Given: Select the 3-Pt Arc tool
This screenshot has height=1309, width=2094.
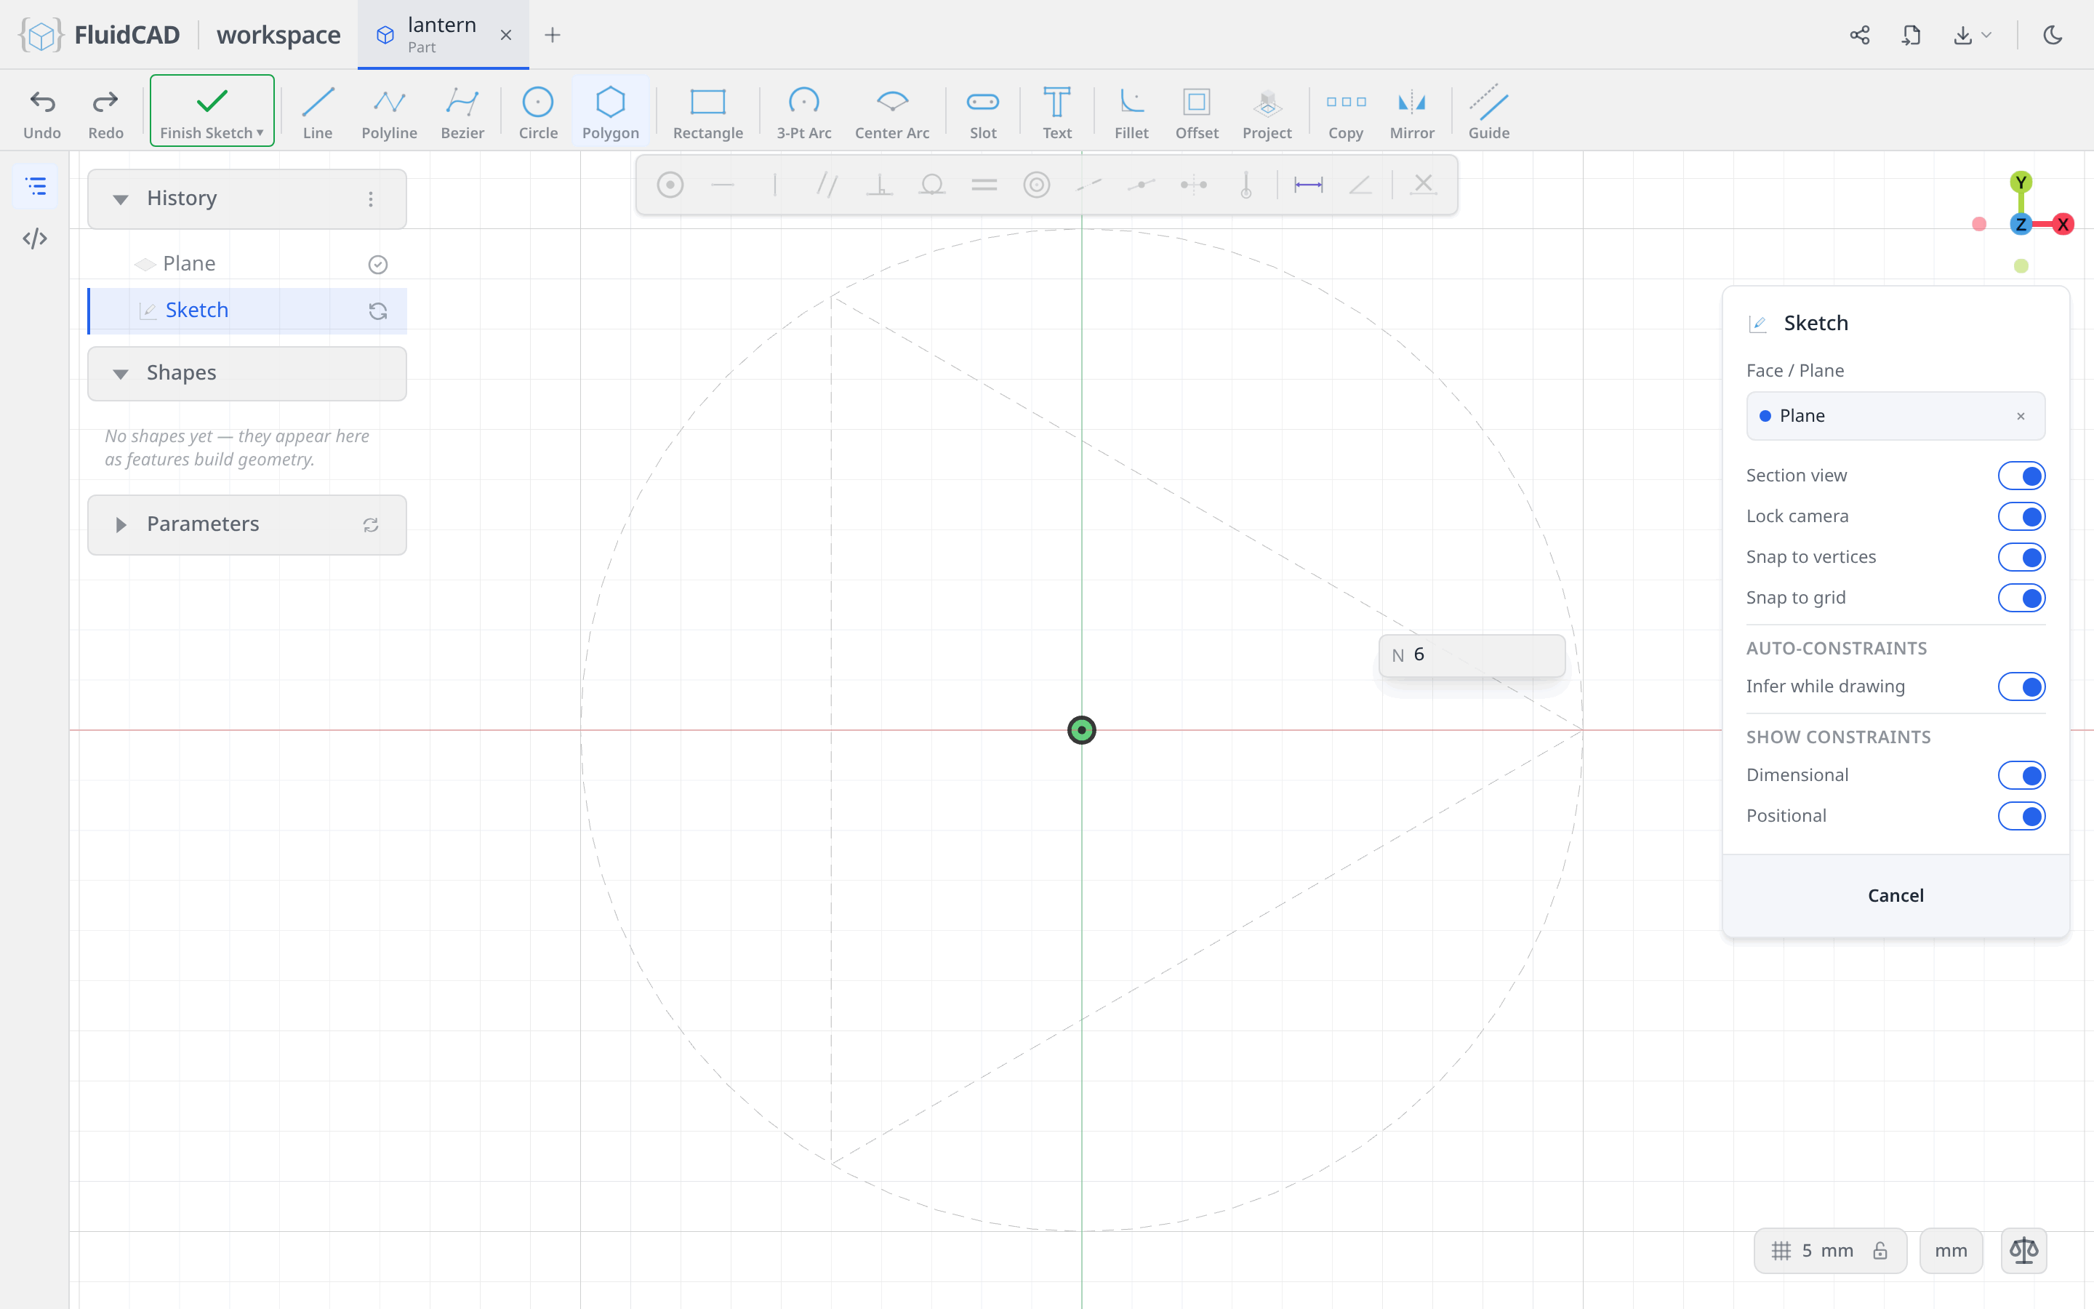Looking at the screenshot, I should 804,113.
